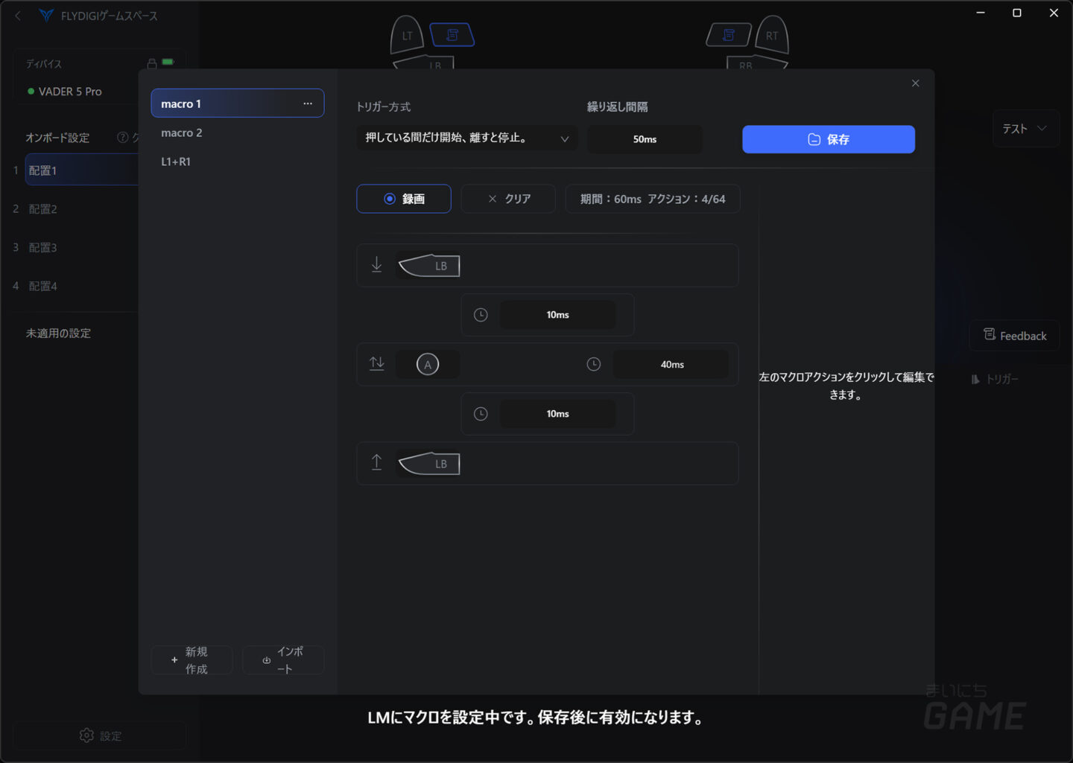Select macro 2 from the list
1073x763 pixels.
tap(182, 133)
